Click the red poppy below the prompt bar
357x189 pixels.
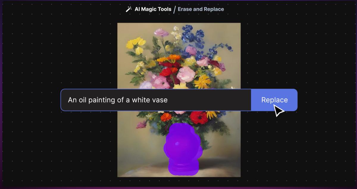click(x=199, y=118)
